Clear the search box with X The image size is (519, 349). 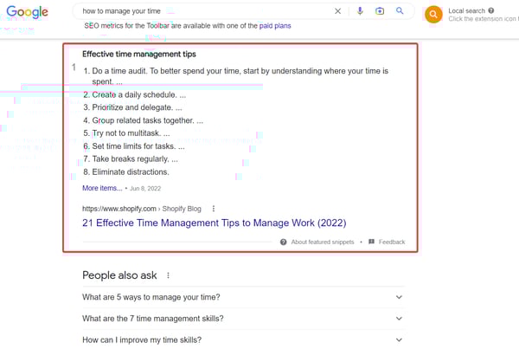pyautogui.click(x=337, y=11)
